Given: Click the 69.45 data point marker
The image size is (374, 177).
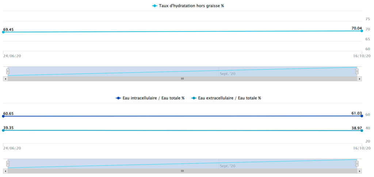Looking at the screenshot, I should pyautogui.click(x=3, y=32).
